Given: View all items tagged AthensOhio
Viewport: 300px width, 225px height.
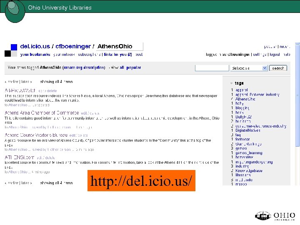Looking at the screenshot, I should point(122,67).
